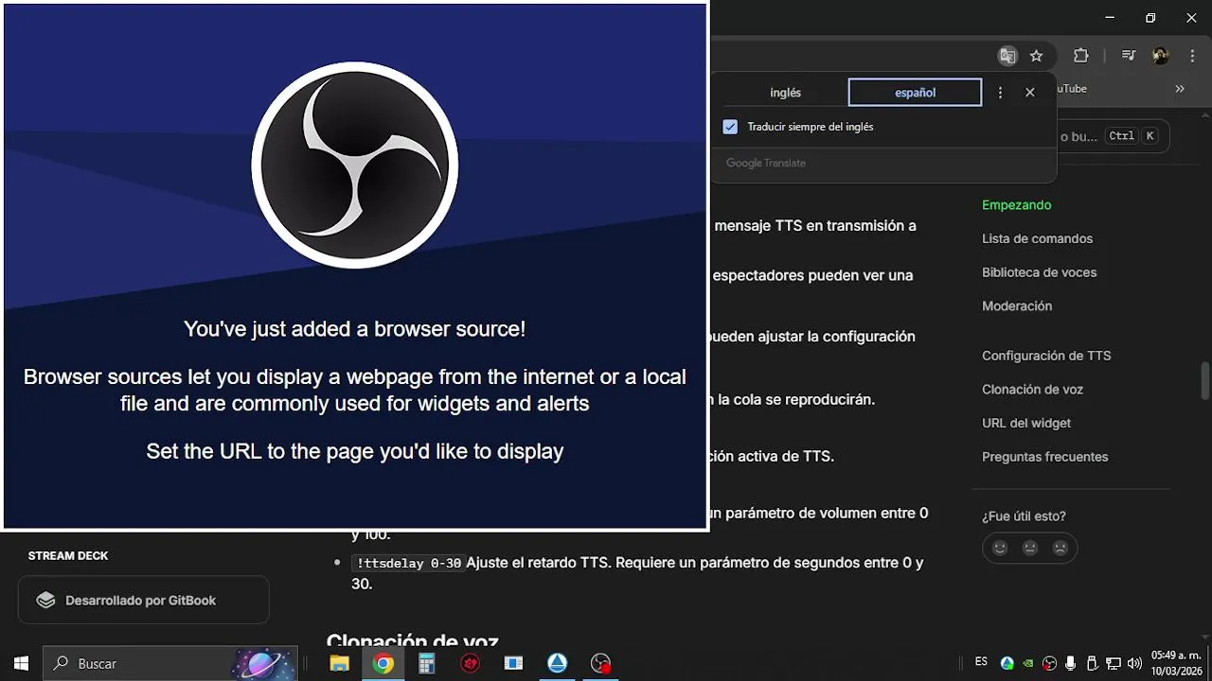Screen dimensions: 1212x681
Task: Switch to Google Chrome in the taskbar
Action: coord(383,664)
